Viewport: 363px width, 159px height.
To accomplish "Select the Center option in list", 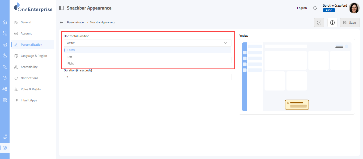I will tap(71, 50).
